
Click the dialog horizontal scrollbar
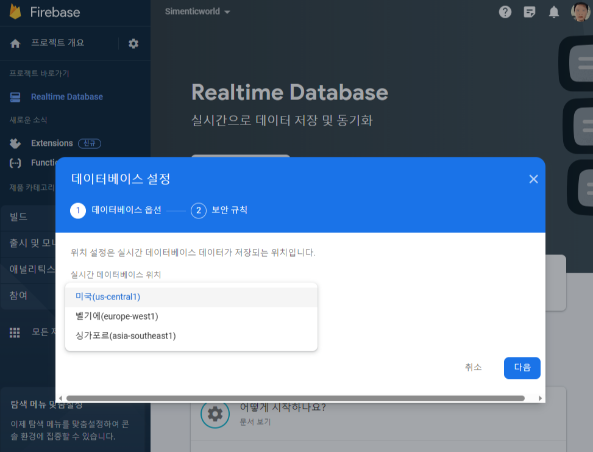pos(296,398)
